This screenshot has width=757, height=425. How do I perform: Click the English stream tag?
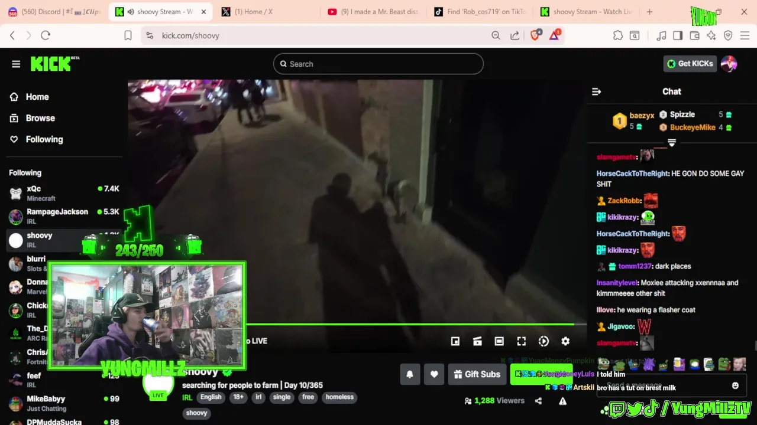coord(211,397)
